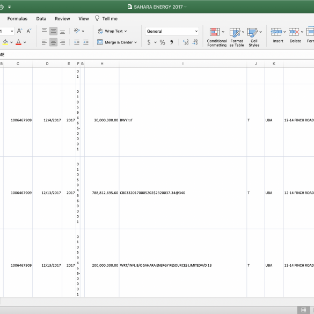The height and width of the screenshot is (314, 314).
Task: Select column I header
Action: (x=182, y=64)
